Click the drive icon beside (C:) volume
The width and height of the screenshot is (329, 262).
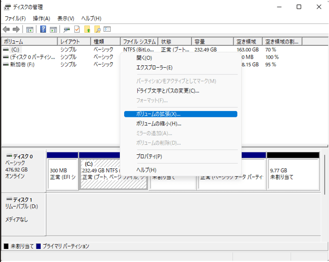click(x=6, y=50)
